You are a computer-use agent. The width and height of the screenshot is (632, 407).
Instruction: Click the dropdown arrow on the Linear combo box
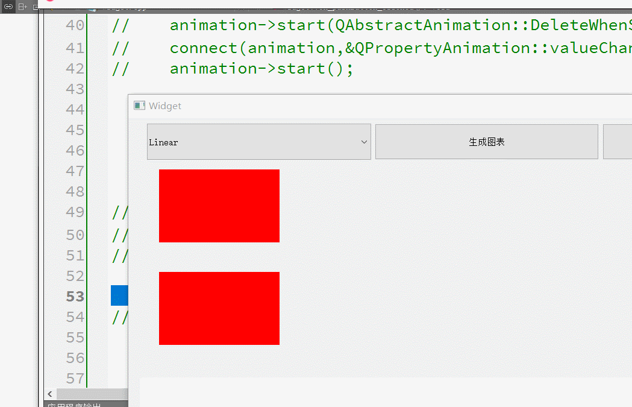(x=363, y=142)
